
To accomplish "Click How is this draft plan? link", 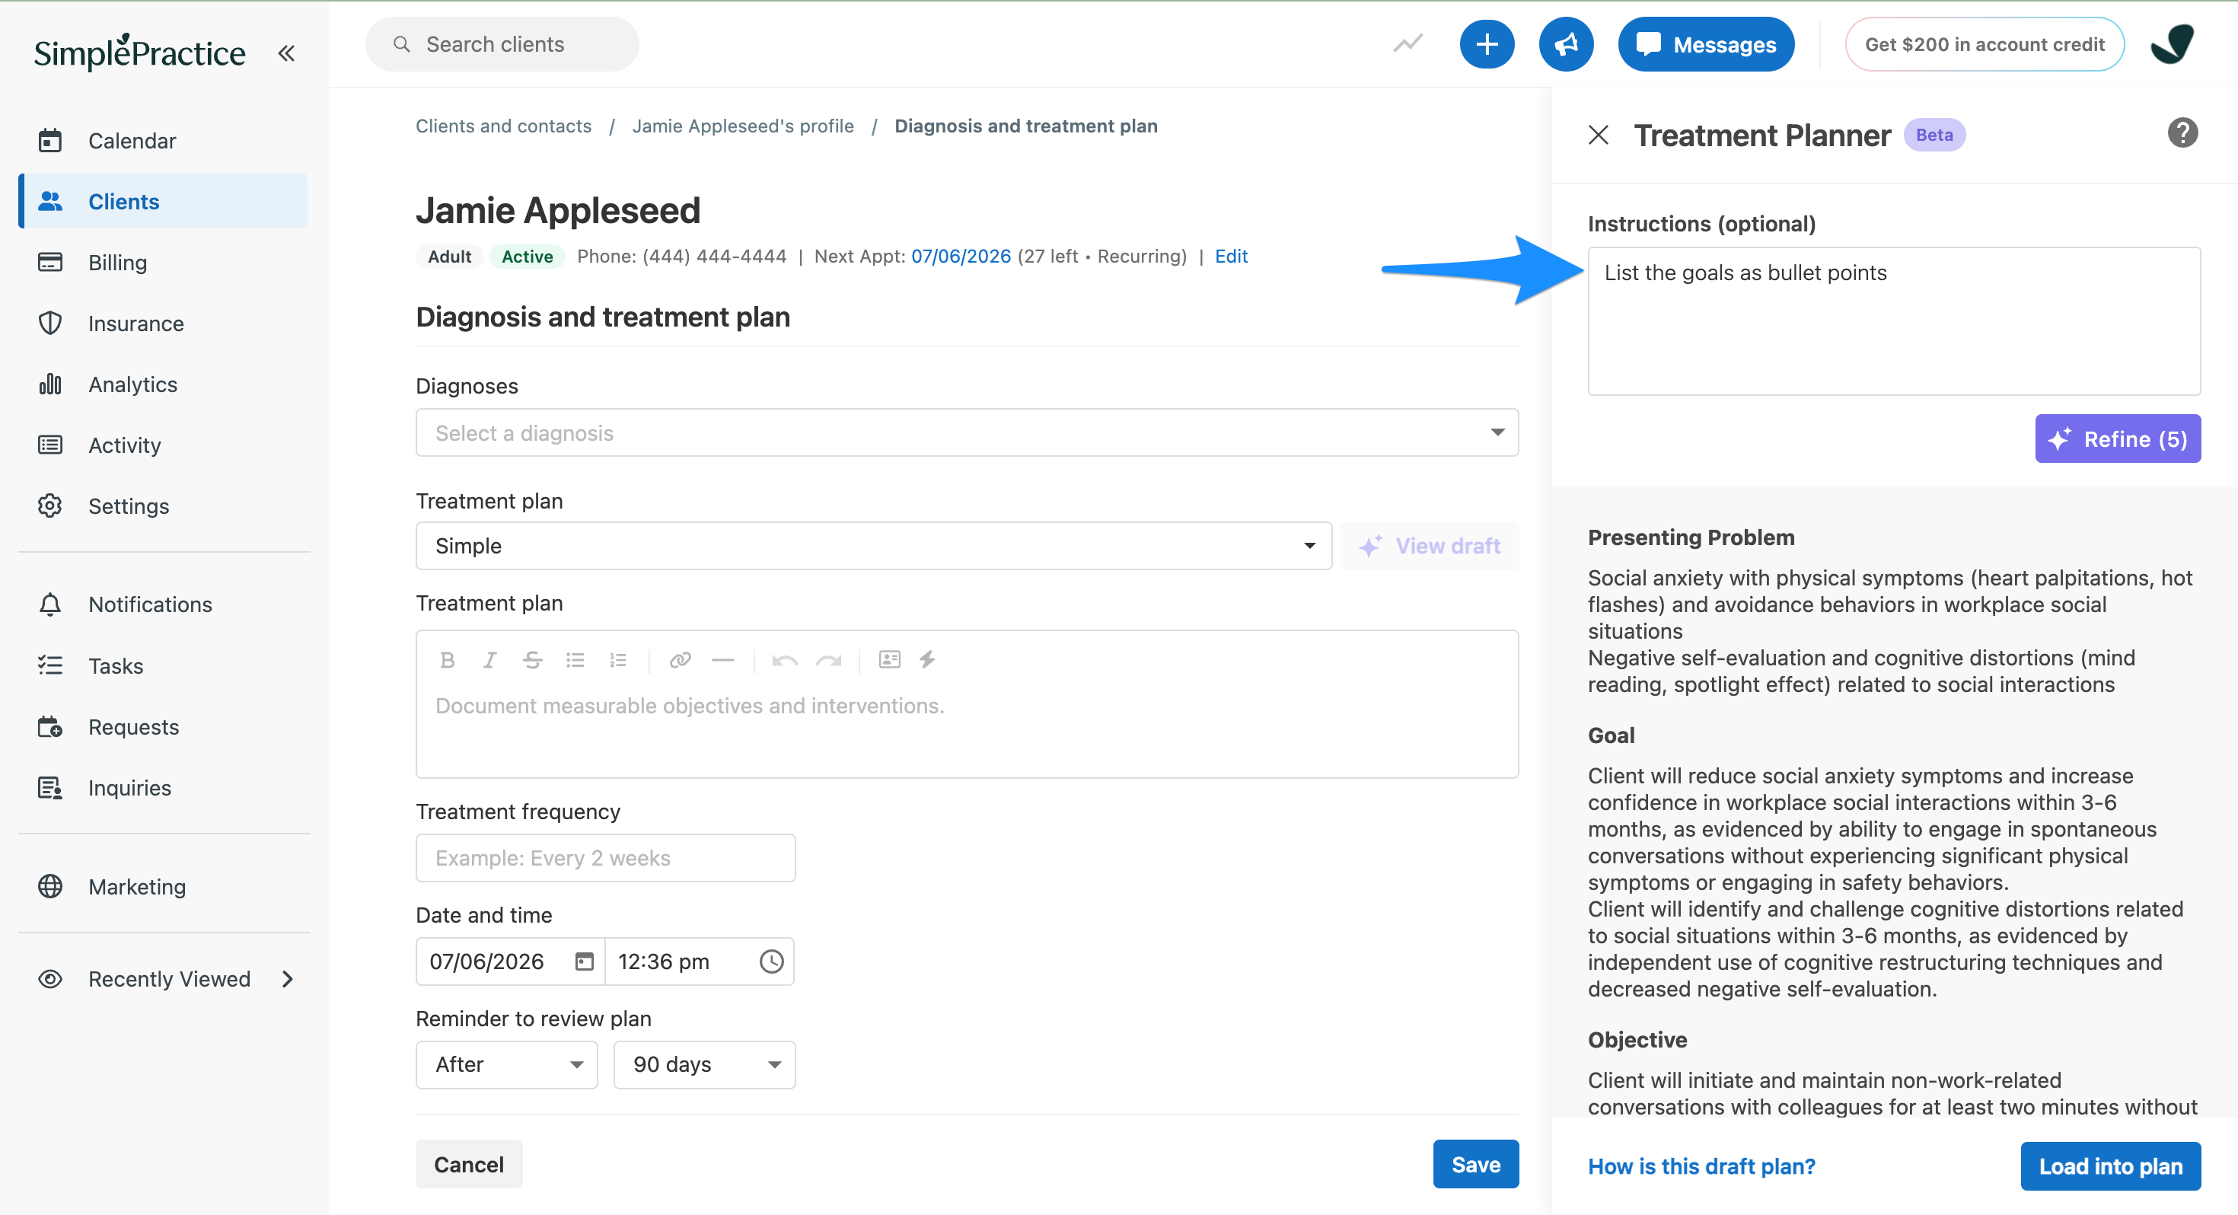I will (x=1701, y=1166).
